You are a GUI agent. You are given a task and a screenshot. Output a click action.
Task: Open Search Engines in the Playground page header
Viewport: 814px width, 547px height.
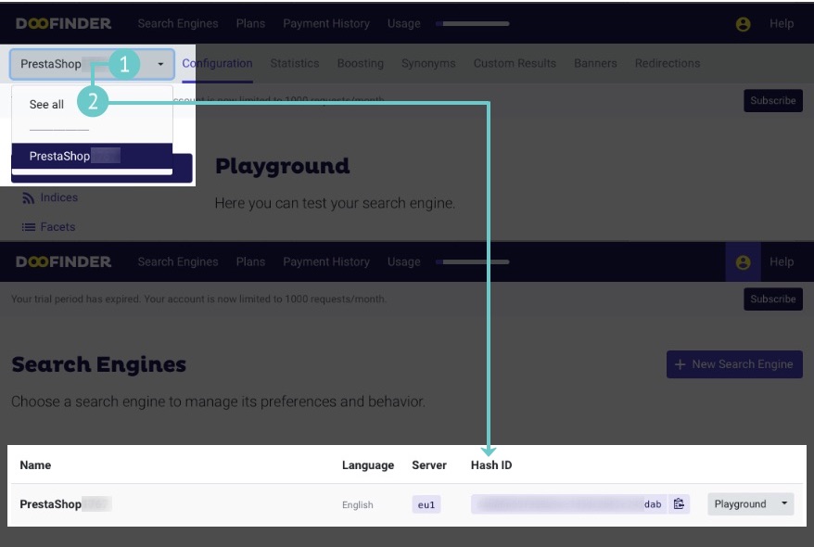[x=178, y=23]
